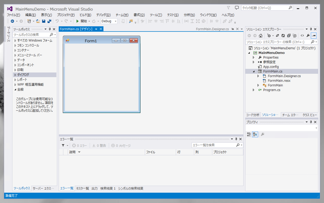Click the Find in Files toolbar icon
This screenshot has width=324, height=203.
coord(130,21)
